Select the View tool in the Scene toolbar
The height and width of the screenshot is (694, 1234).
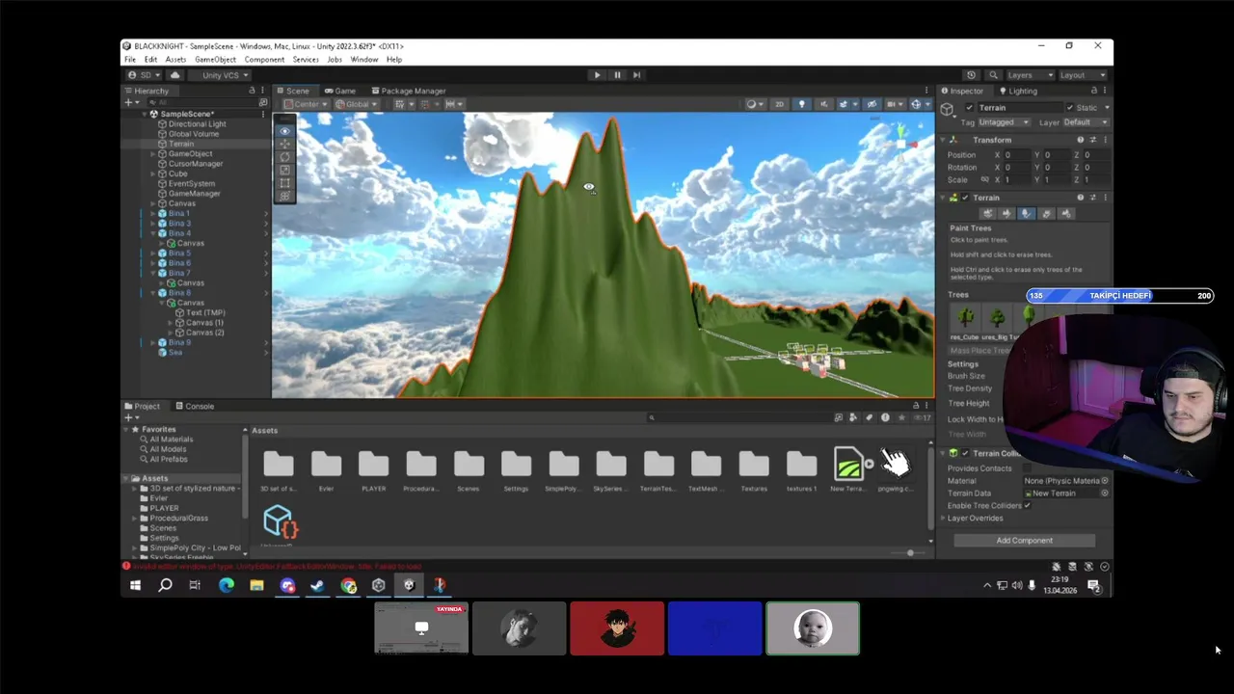pos(283,130)
